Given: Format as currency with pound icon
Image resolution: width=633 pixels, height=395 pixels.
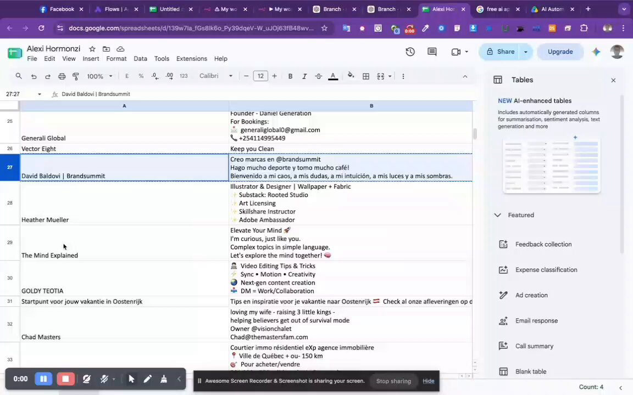Looking at the screenshot, I should [x=127, y=76].
